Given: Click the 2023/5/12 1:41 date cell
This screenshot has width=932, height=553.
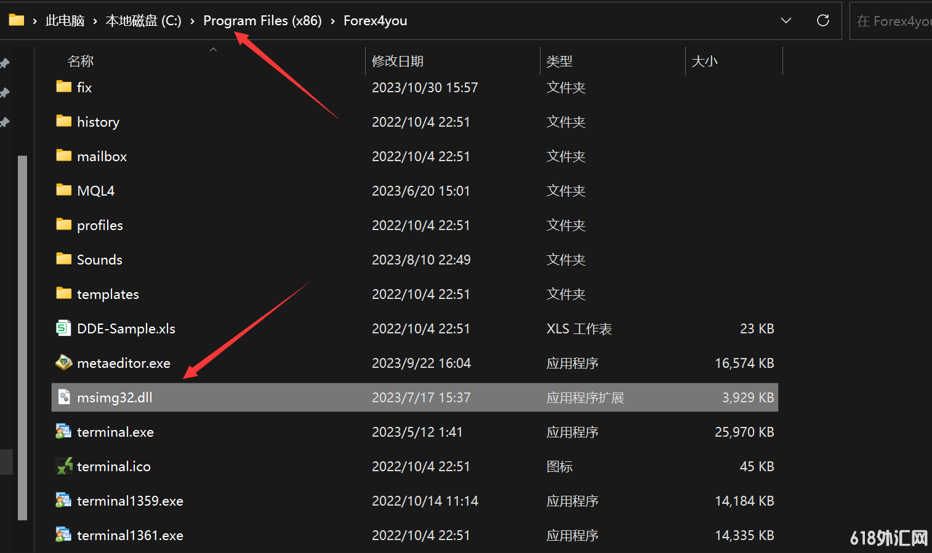Looking at the screenshot, I should click(417, 432).
